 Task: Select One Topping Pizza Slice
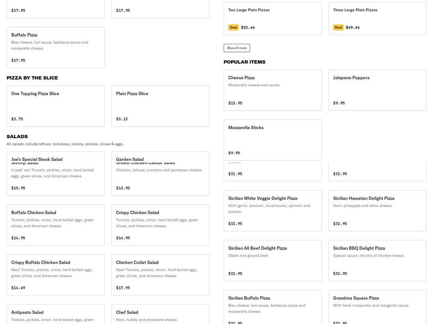[x=55, y=106]
